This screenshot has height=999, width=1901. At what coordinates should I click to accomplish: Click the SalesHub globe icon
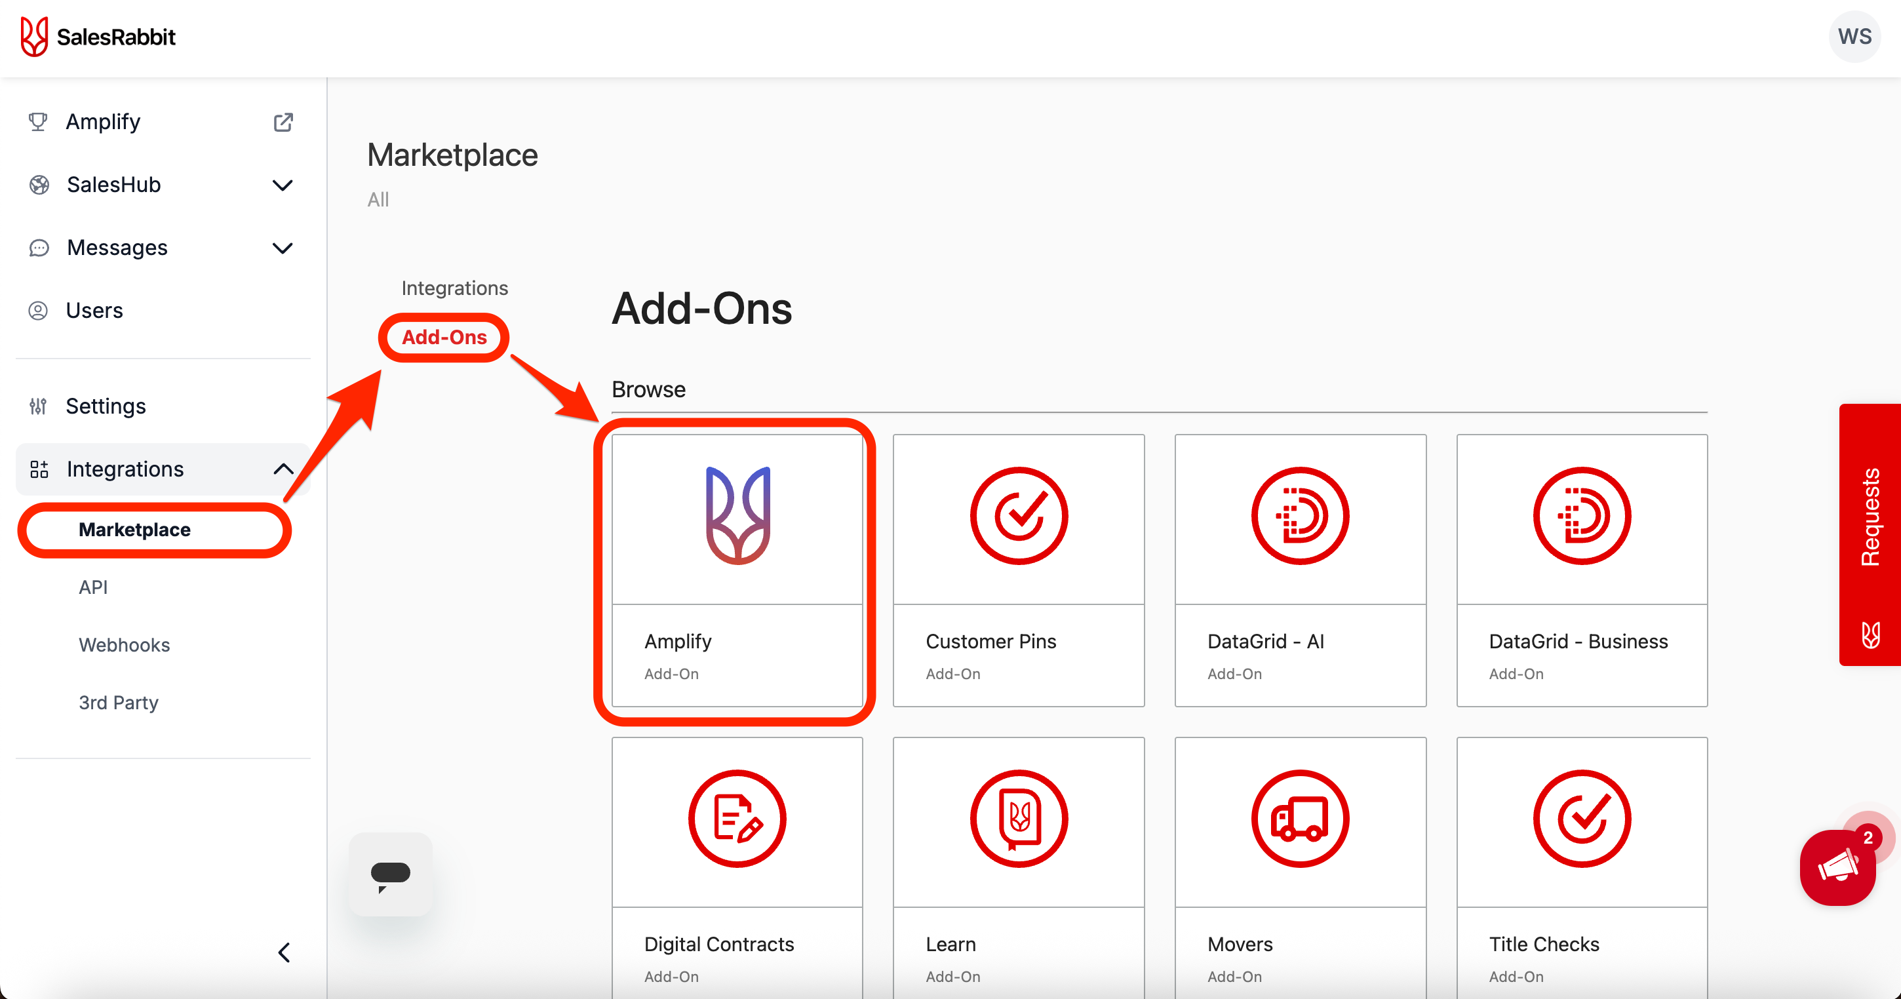[39, 184]
